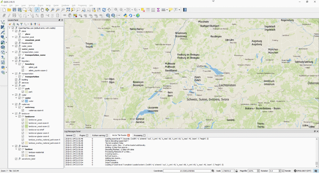Click the Magnifier stepper arrows
The image size is (319, 173).
(x=258, y=171)
